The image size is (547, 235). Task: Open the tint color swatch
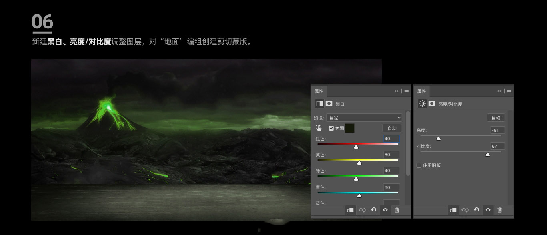click(349, 128)
